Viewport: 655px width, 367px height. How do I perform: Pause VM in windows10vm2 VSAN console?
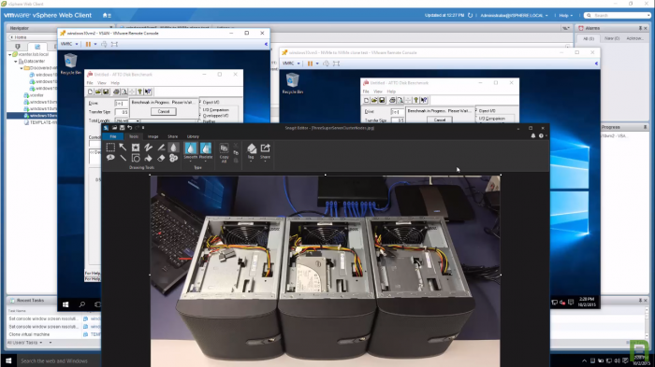(88, 44)
